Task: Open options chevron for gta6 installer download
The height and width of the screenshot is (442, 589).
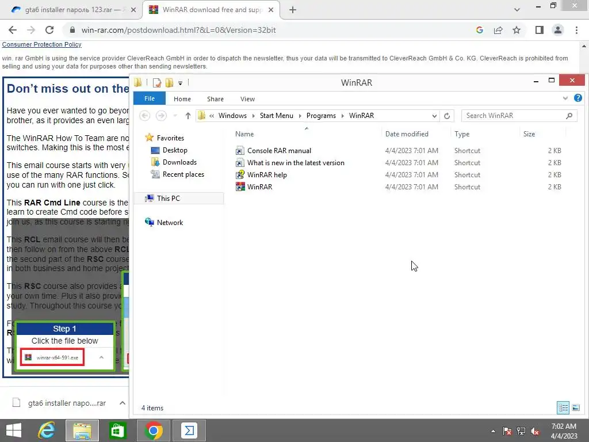Action: click(123, 403)
